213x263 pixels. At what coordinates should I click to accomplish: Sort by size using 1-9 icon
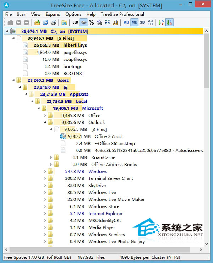(169, 22)
